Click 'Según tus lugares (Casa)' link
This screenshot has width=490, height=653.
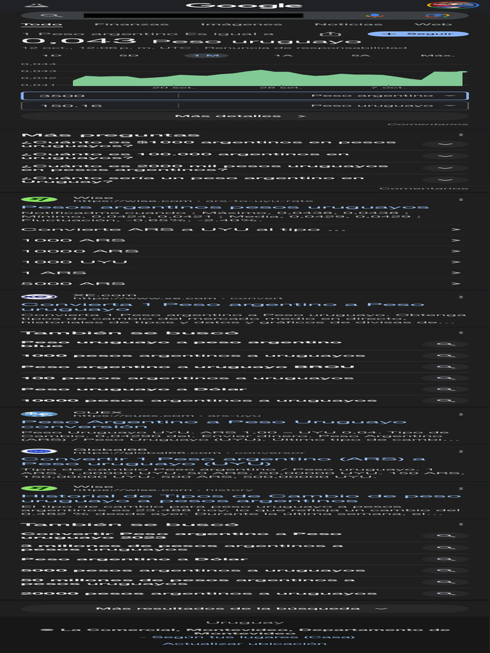click(253, 637)
